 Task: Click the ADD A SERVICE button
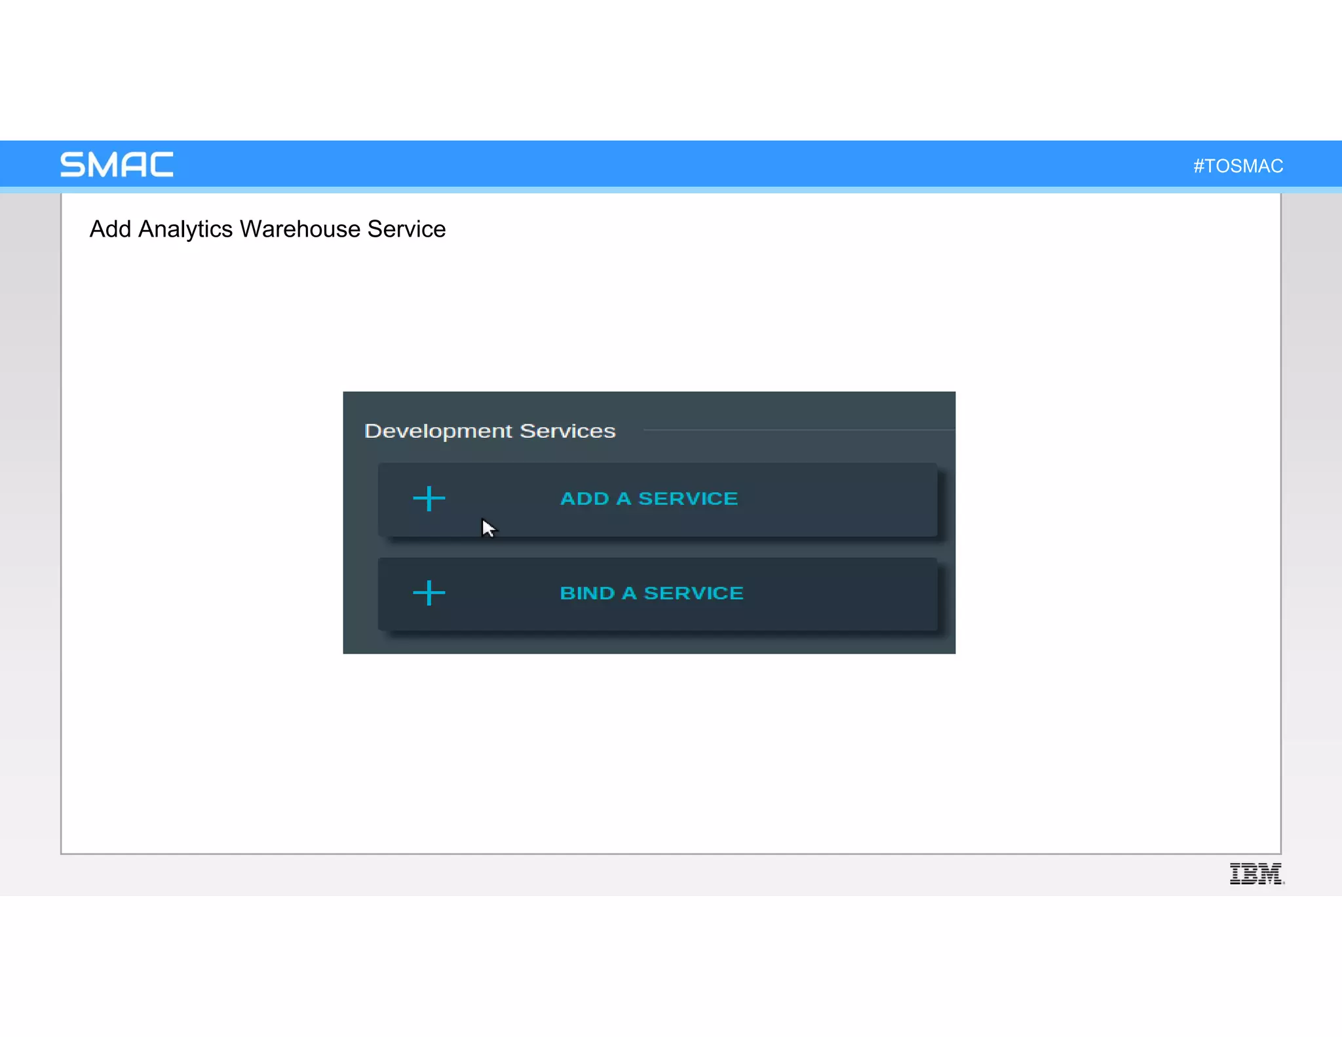657,499
